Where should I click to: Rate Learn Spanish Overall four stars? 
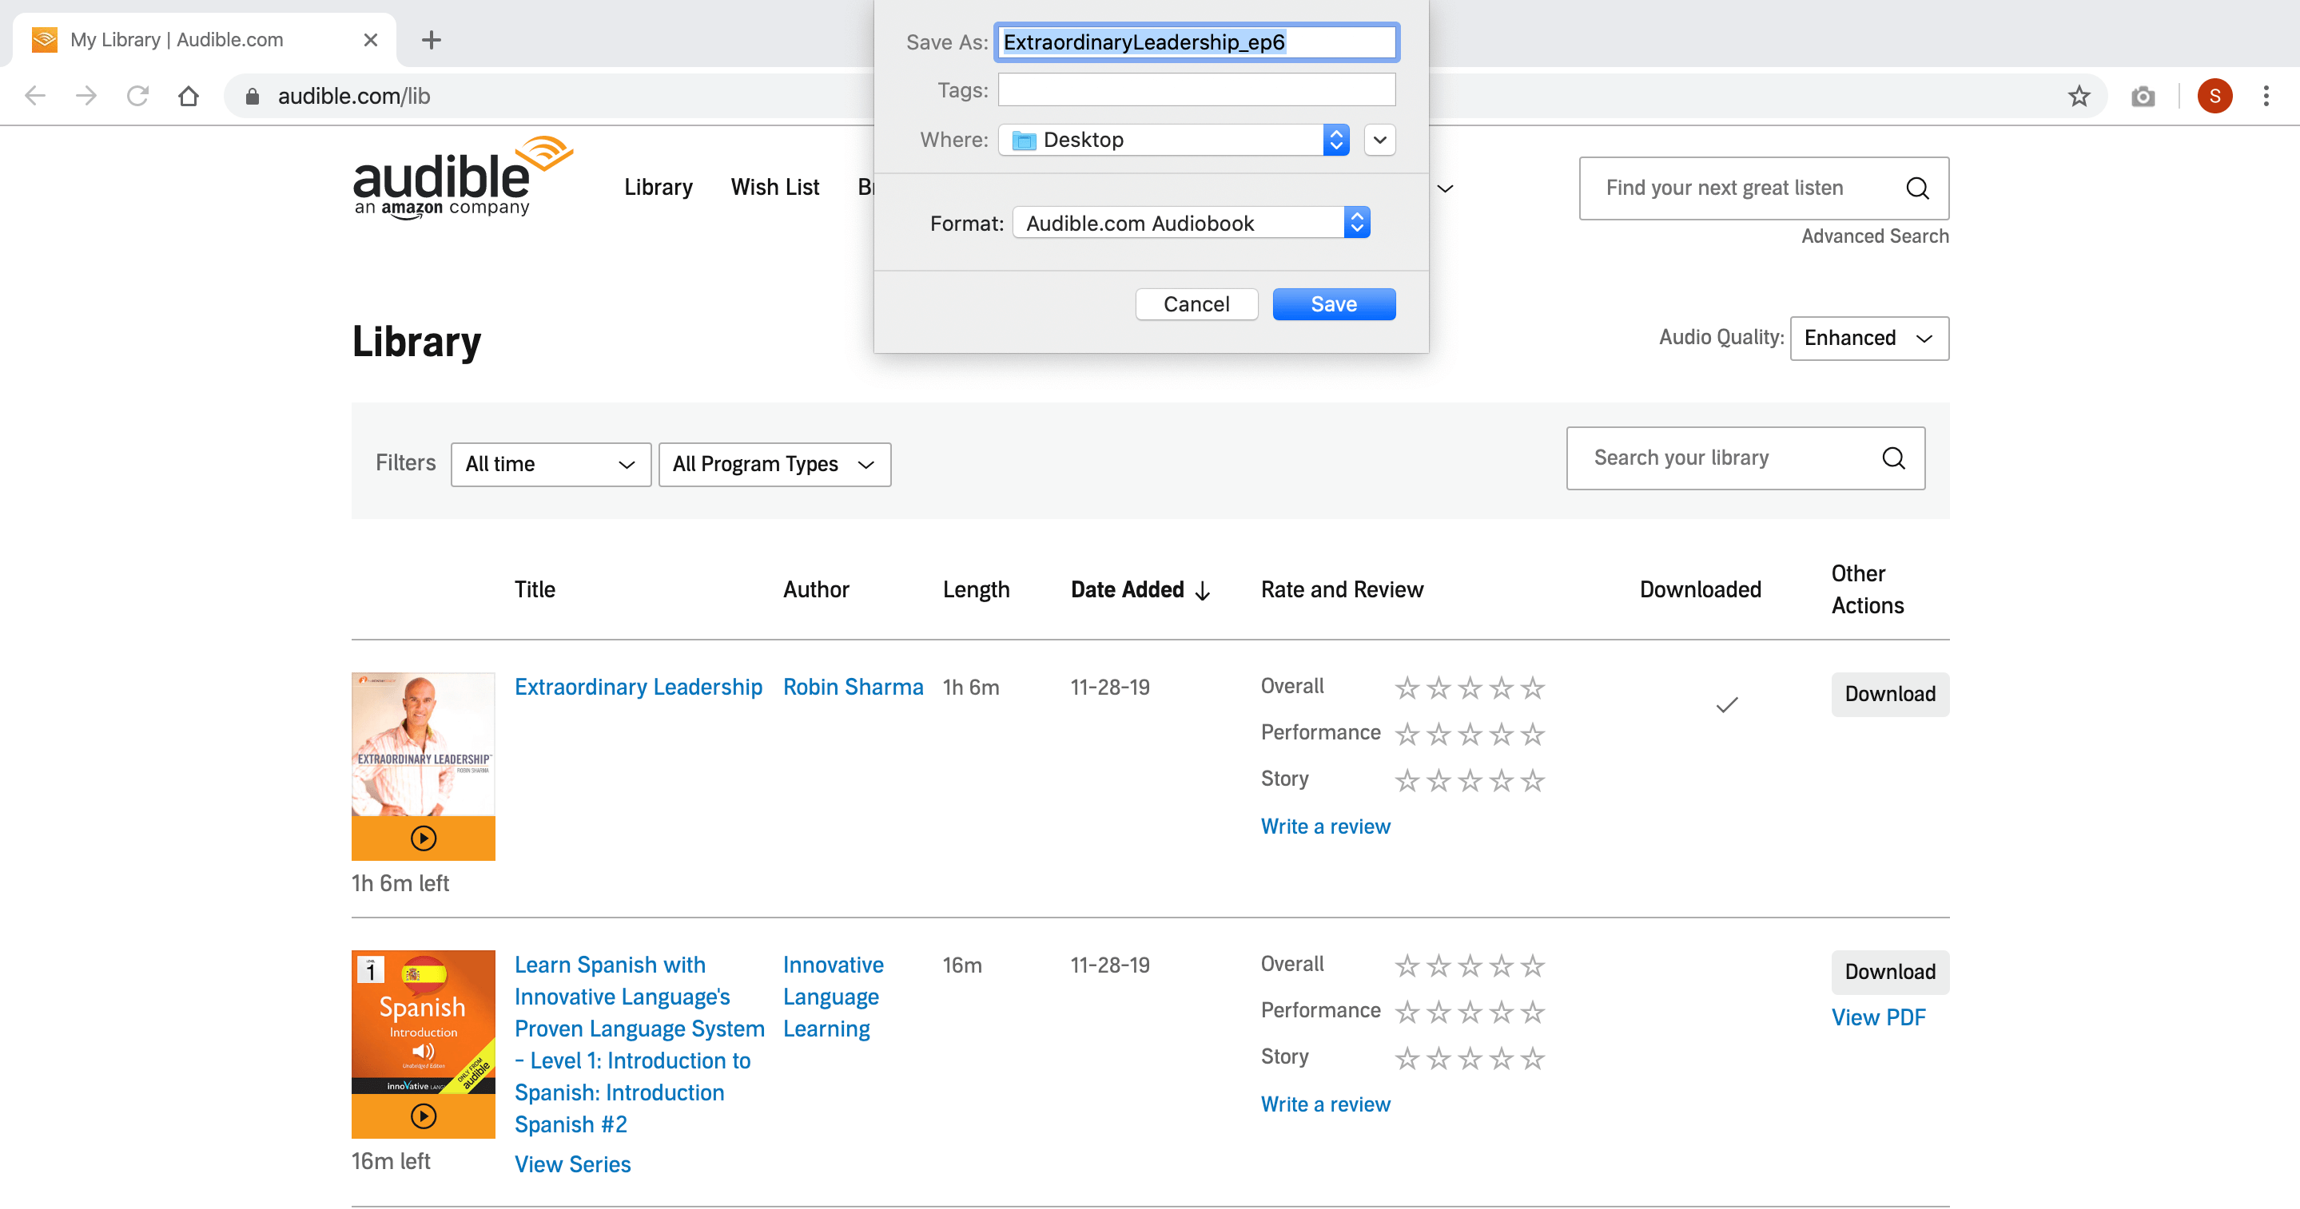[1502, 965]
